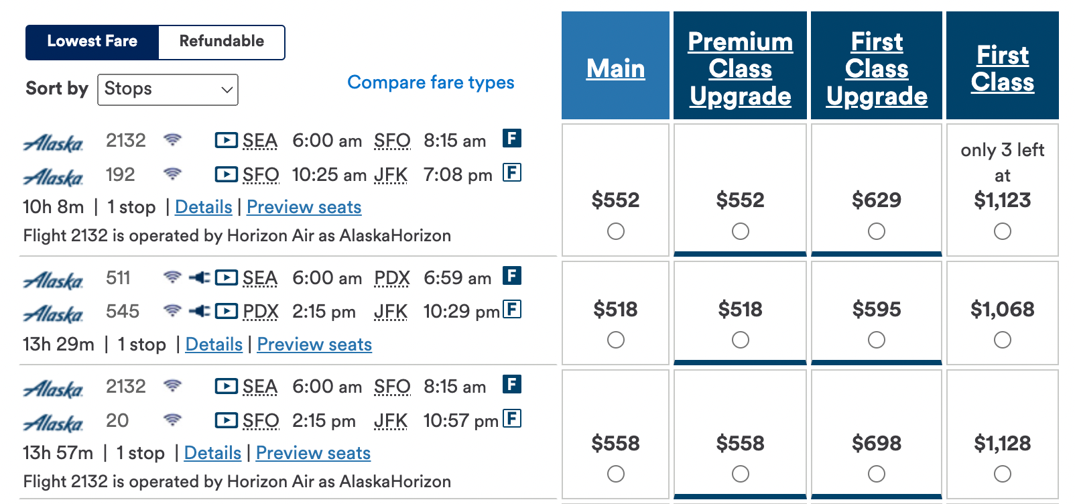Select the $595 First Class Upgrade fare
The width and height of the screenshot is (1075, 504).
coord(877,340)
